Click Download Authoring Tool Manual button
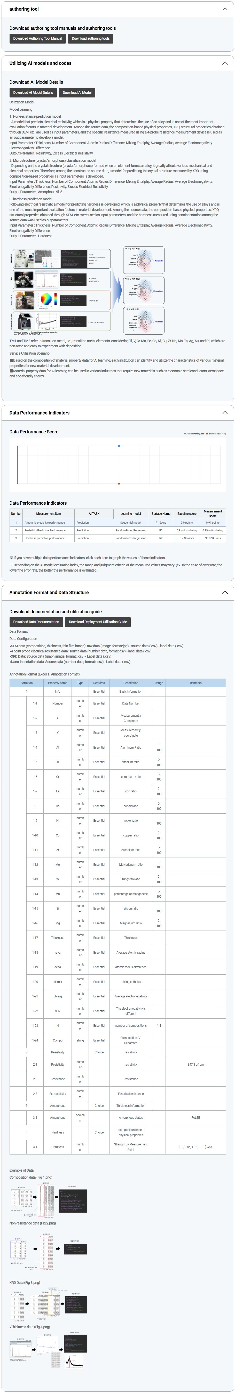Viewport: 235px width, 1394px height. tap(38, 38)
